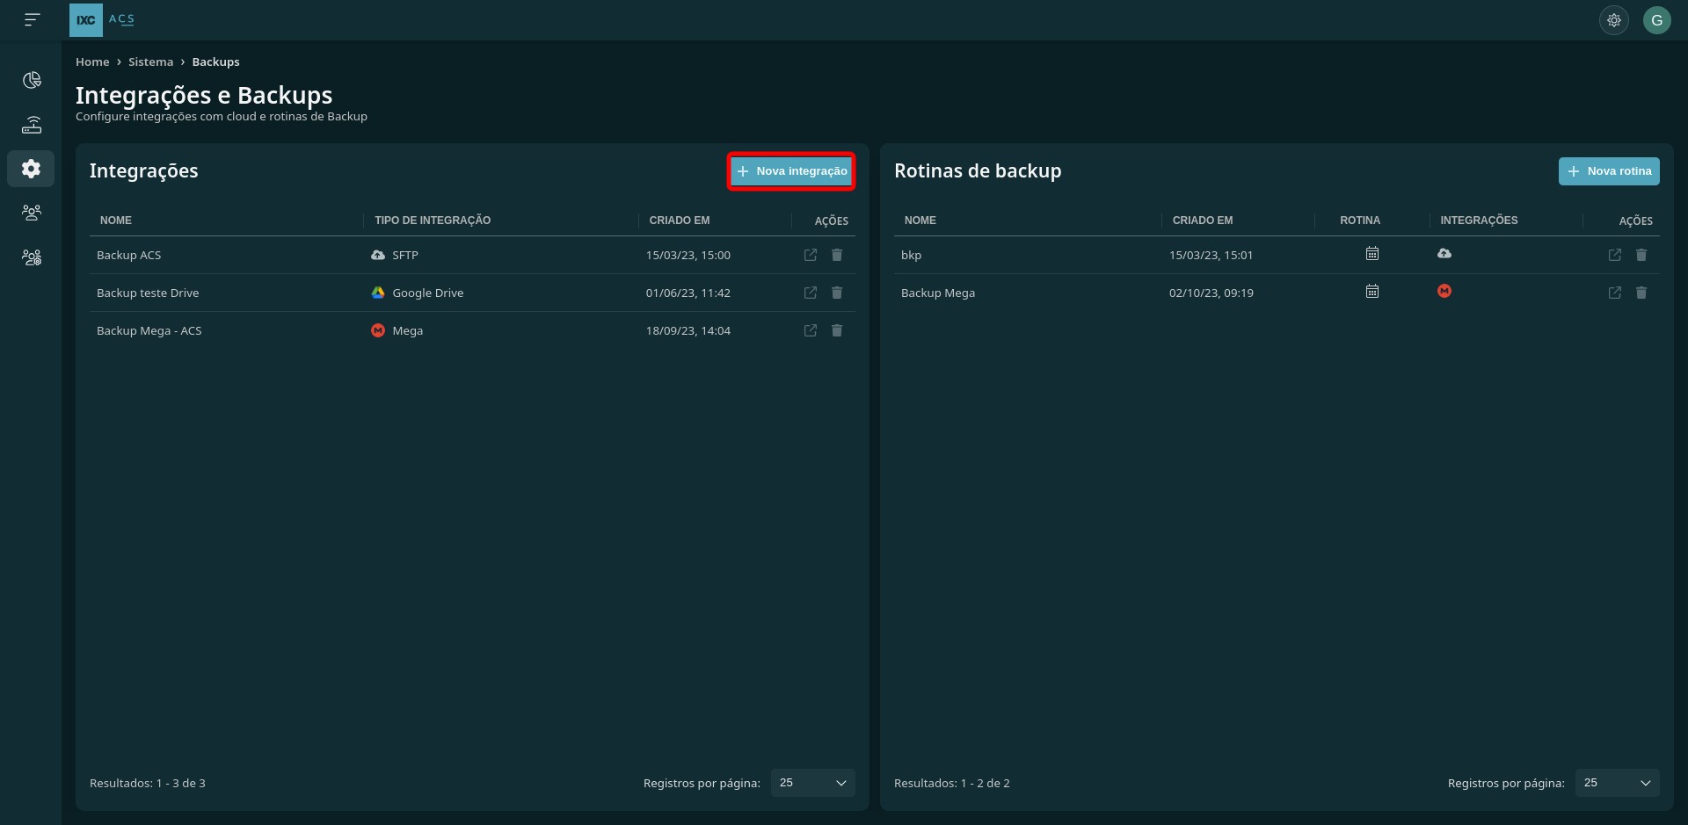Click the SFTP type label
Screen dimensions: 1688x825
405,255
